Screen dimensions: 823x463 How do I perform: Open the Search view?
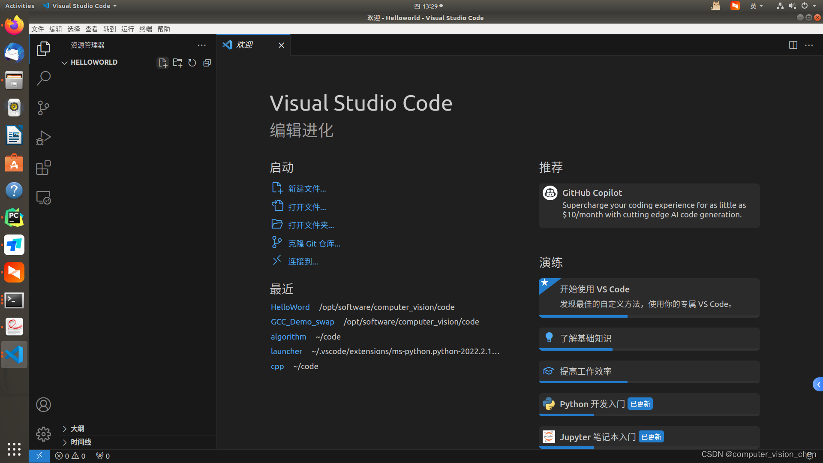pos(43,78)
